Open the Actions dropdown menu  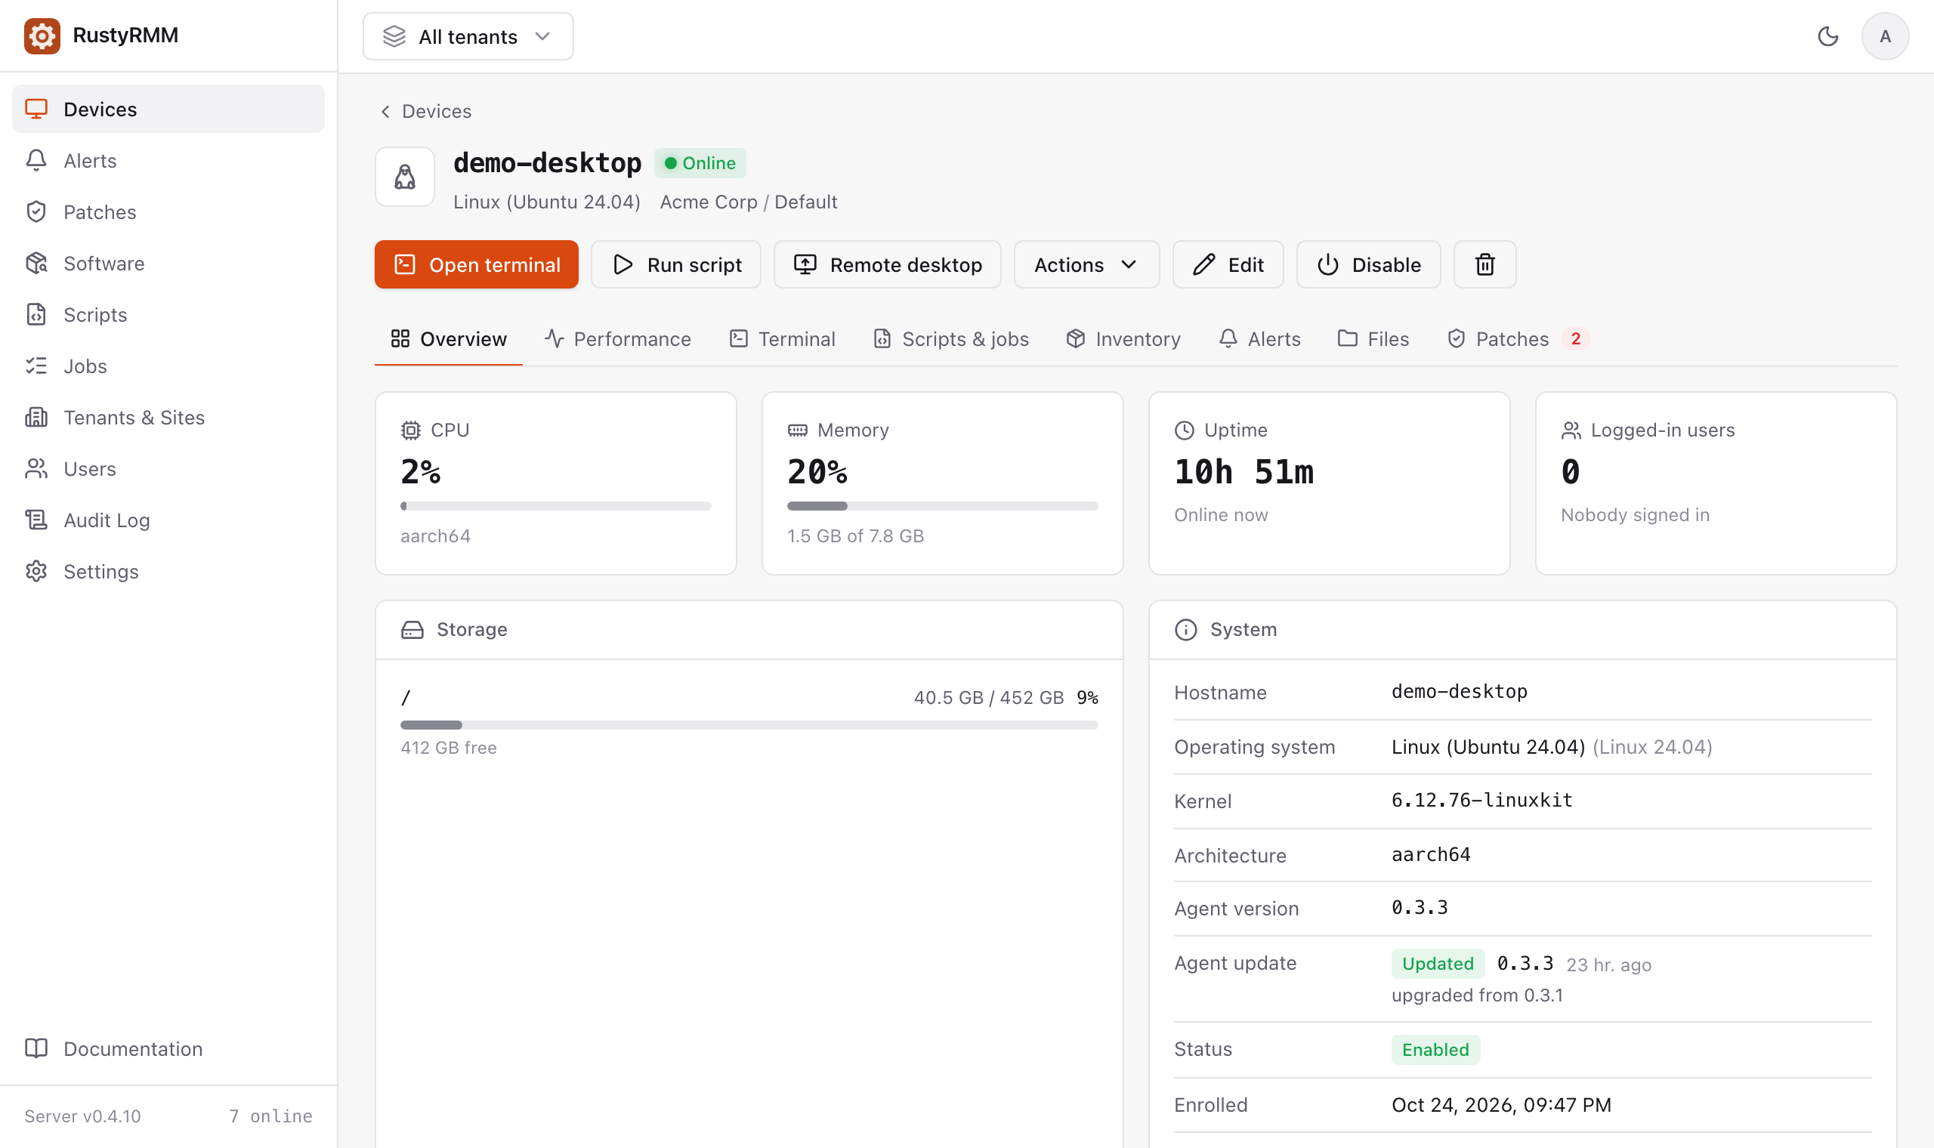pos(1086,264)
